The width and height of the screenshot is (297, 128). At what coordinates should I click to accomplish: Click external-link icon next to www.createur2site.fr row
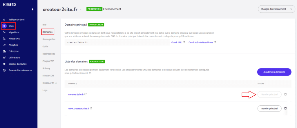91,109
